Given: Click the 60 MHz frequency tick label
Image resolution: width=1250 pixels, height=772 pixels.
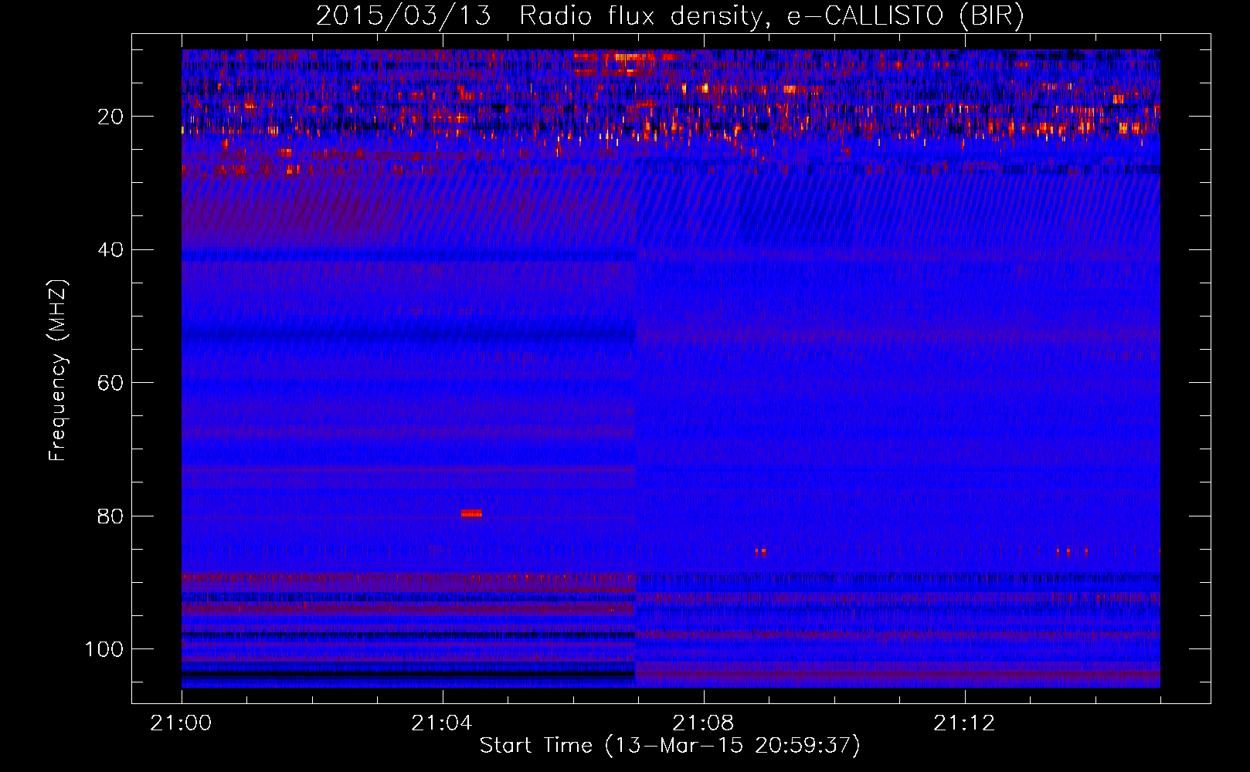Looking at the screenshot, I should [x=110, y=383].
